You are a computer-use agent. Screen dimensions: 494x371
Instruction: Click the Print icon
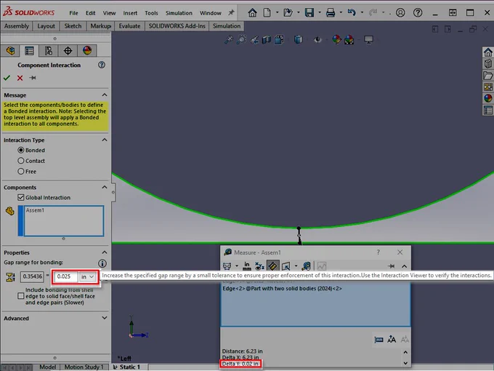tap(331, 12)
